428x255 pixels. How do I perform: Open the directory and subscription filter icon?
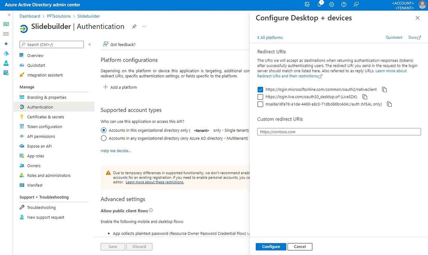pos(307,5)
